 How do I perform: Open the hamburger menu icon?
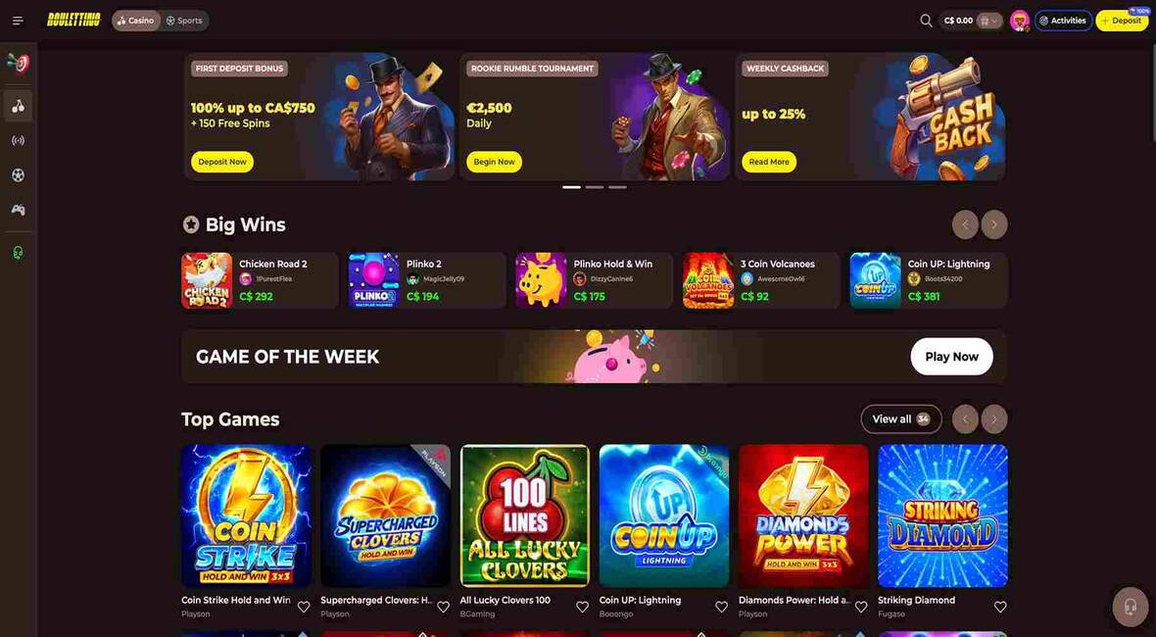point(19,21)
